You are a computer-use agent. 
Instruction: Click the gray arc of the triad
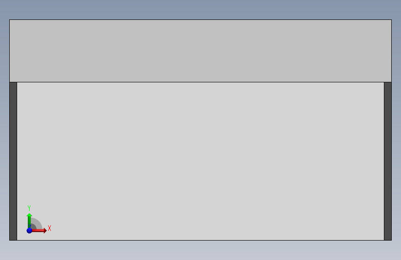[37, 223]
